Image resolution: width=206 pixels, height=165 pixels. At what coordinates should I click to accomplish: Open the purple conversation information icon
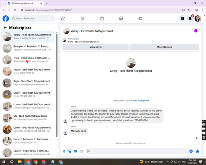pos(196,31)
